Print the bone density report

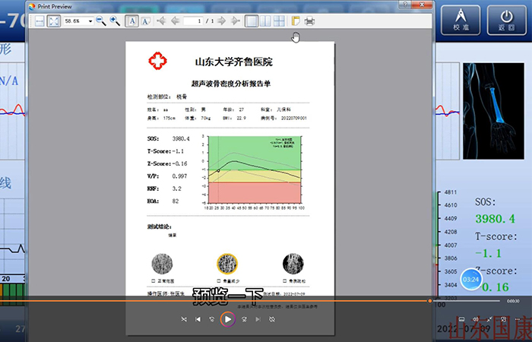pos(309,21)
